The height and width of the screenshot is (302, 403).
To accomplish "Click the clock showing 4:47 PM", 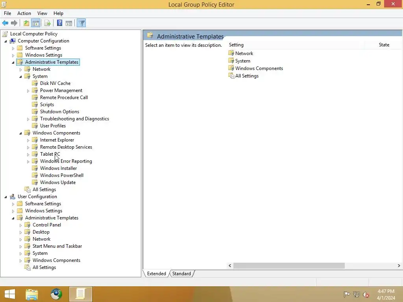I will pyautogui.click(x=386, y=291).
